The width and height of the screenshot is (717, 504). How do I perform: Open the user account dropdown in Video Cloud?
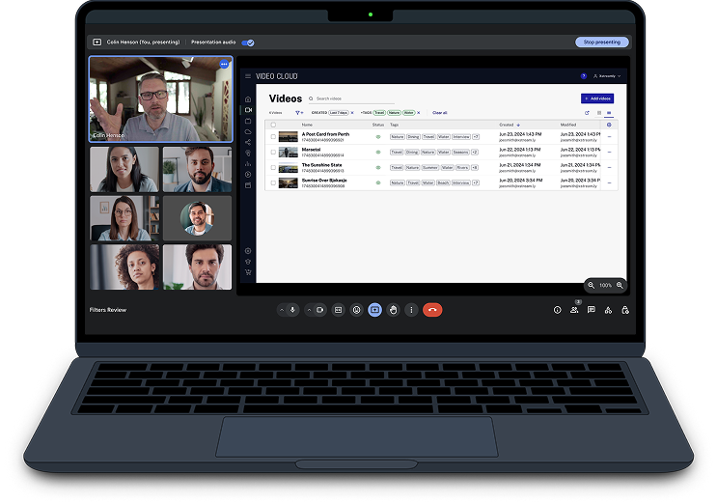coord(607,76)
